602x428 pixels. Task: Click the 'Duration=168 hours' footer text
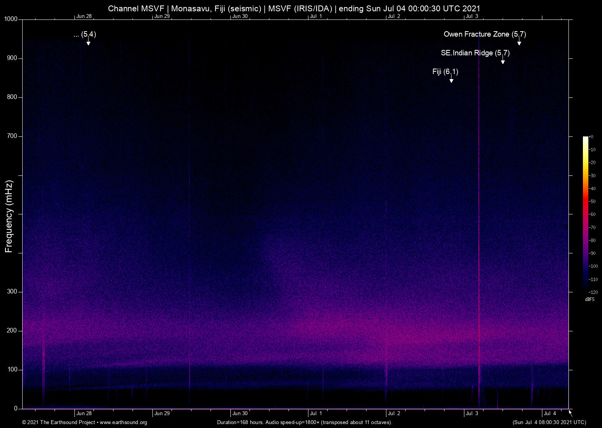pyautogui.click(x=305, y=423)
